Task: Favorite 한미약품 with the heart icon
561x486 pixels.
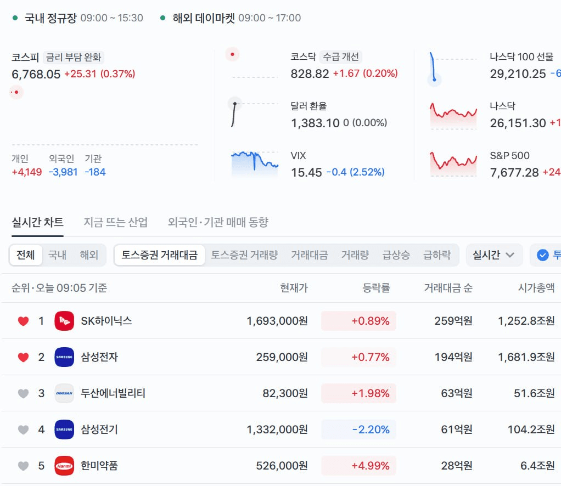Action: [23, 466]
